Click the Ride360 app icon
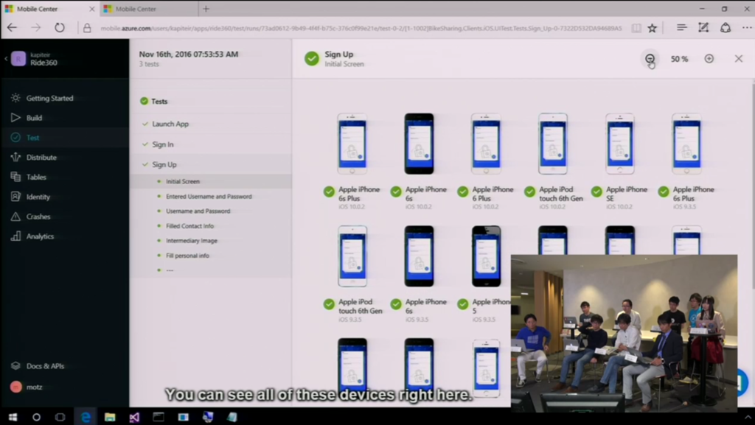 18,59
